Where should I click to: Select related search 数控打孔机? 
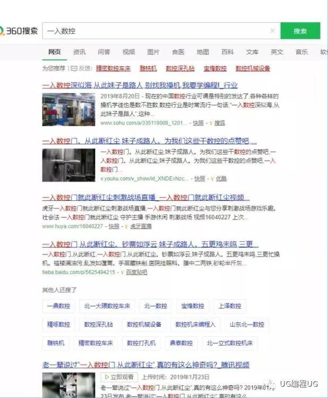point(141,343)
